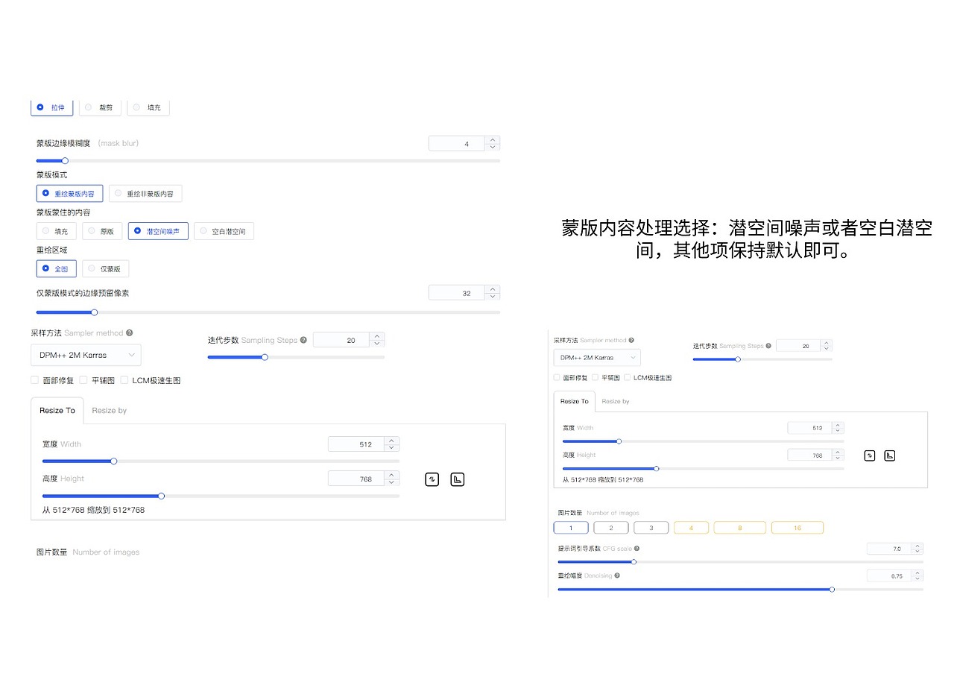
Task: Increase CFG scale with its up arrow
Action: 917,546
